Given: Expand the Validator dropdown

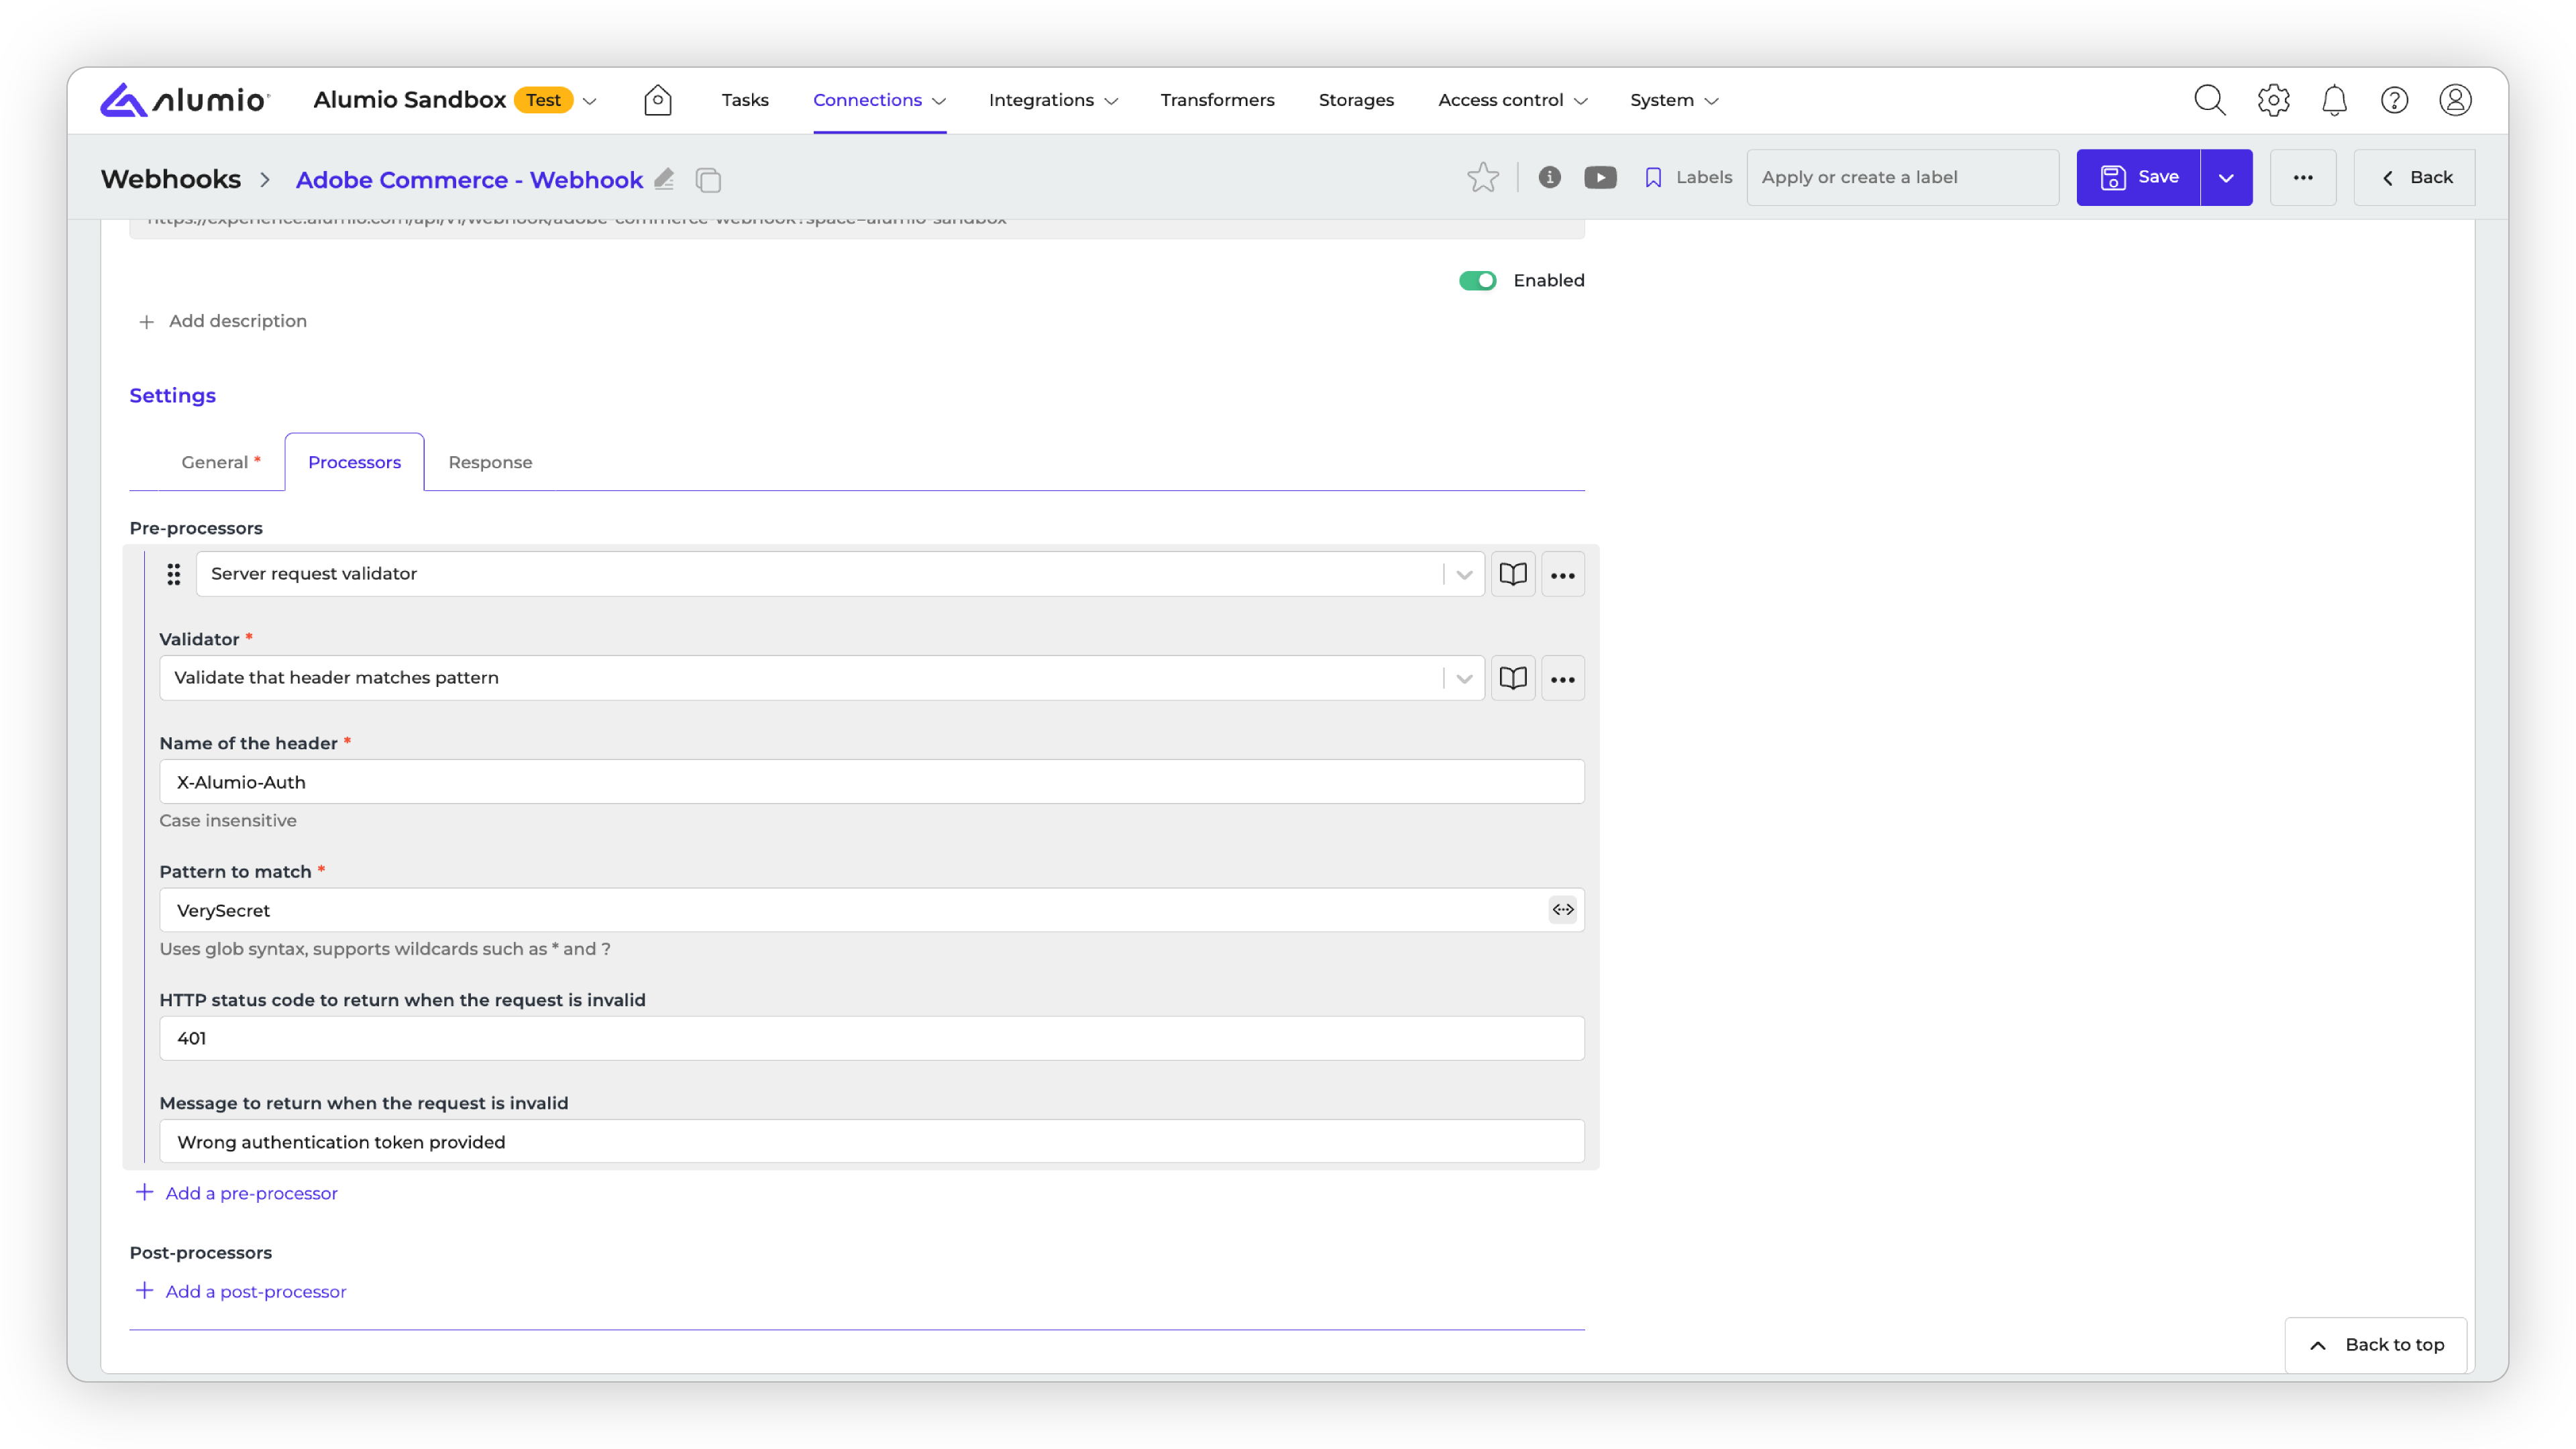Looking at the screenshot, I should (1464, 678).
